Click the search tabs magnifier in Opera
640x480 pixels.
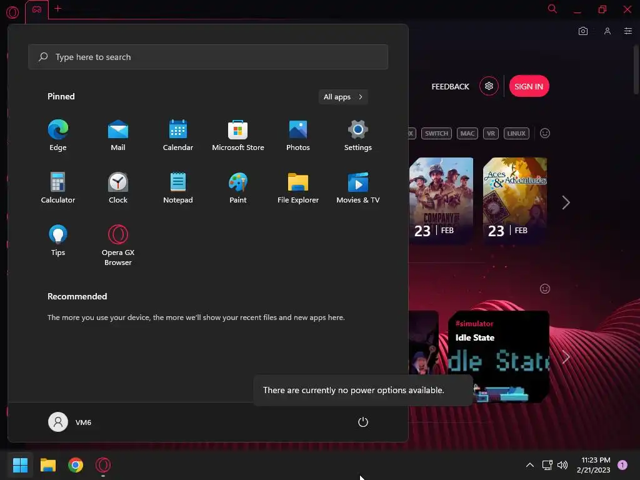tap(552, 9)
